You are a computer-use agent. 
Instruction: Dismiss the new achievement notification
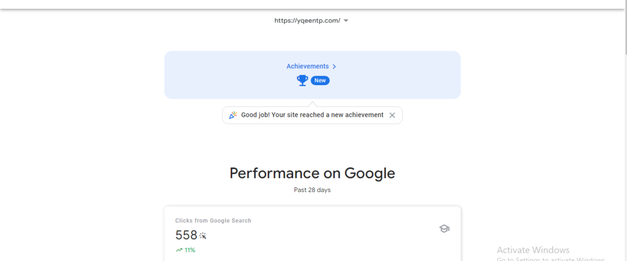pos(392,115)
